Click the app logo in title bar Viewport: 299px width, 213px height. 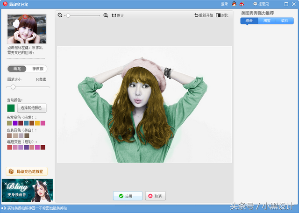(x=5, y=4)
